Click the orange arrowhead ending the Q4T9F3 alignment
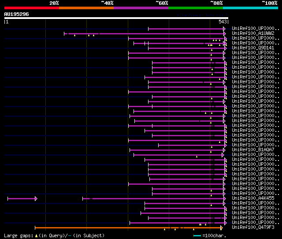Screen dimensions: 282x239 [222, 228]
